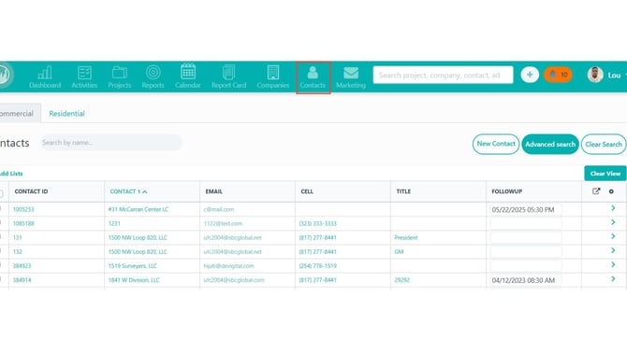The image size is (627, 351).
Task: Open the Projects folder icon
Action: 119,73
